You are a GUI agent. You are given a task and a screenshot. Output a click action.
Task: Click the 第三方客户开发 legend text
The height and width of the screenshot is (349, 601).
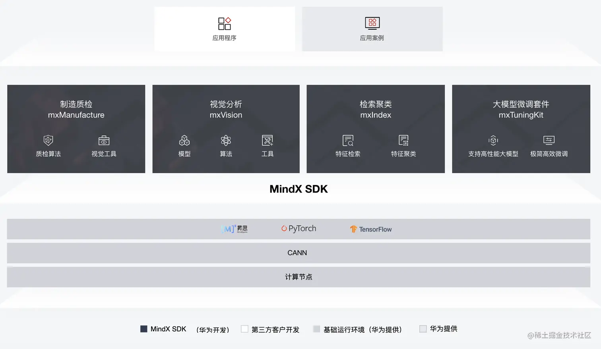pos(275,330)
